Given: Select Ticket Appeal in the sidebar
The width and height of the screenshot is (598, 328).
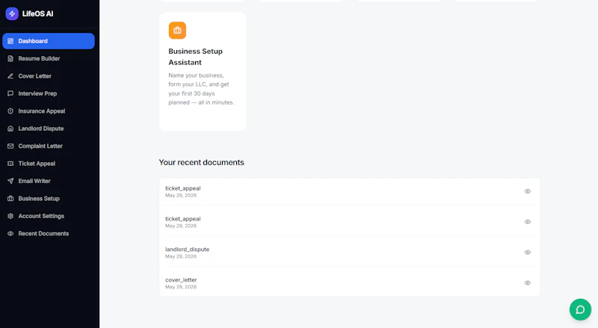Looking at the screenshot, I should click(x=49, y=164).
